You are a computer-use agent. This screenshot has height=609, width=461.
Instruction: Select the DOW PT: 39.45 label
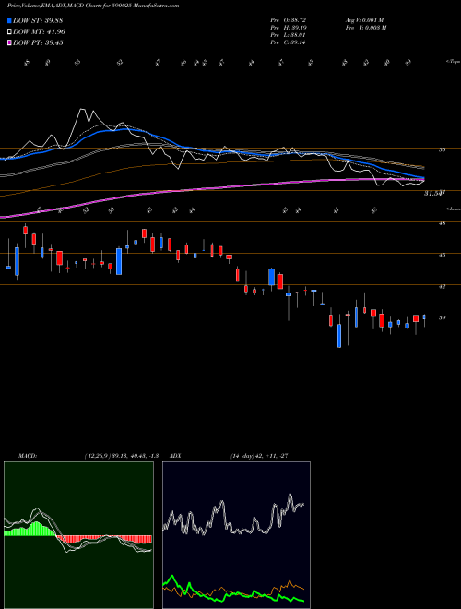(x=38, y=42)
